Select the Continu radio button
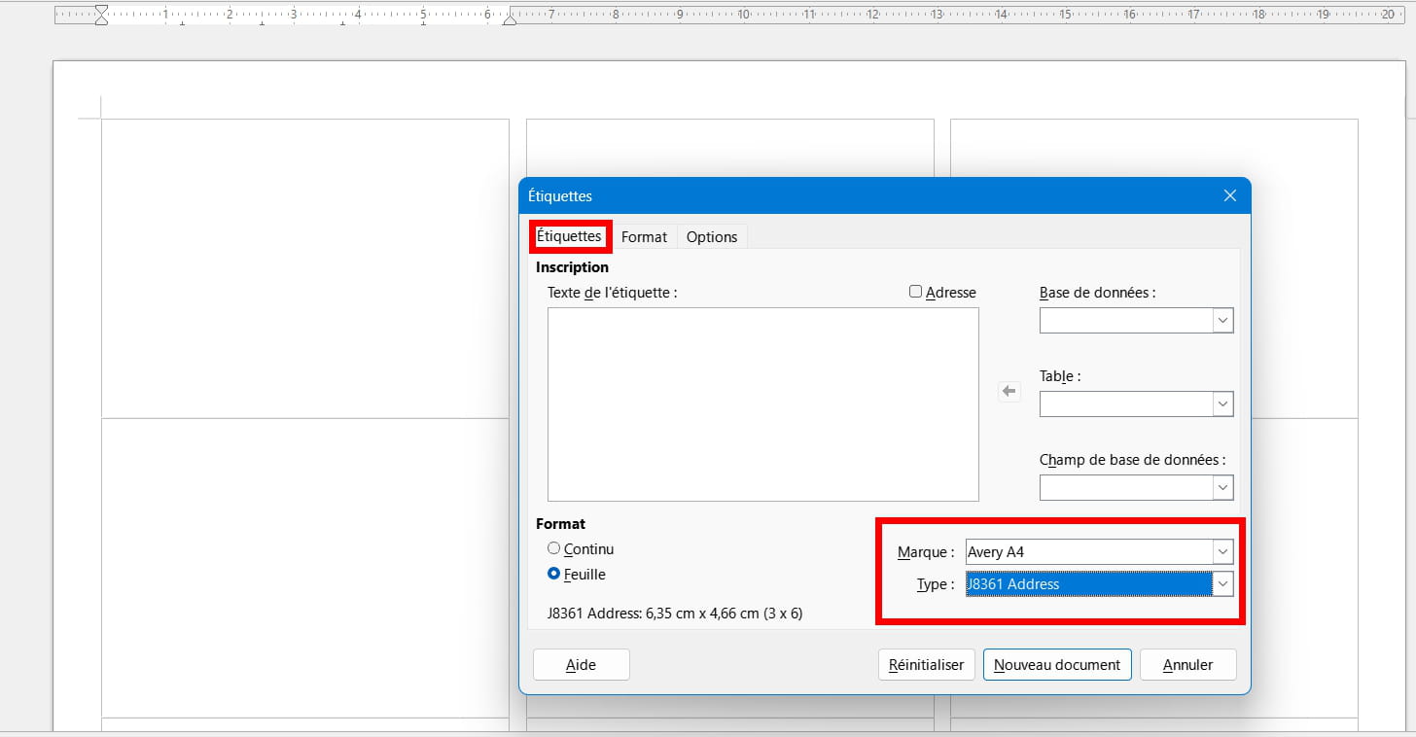Screen dimensions: 1416x737 point(554,548)
